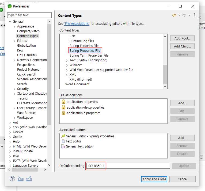Image resolution: width=205 pixels, height=191 pixels.
Task: Open Compare/Patch preferences page
Action: (28, 31)
